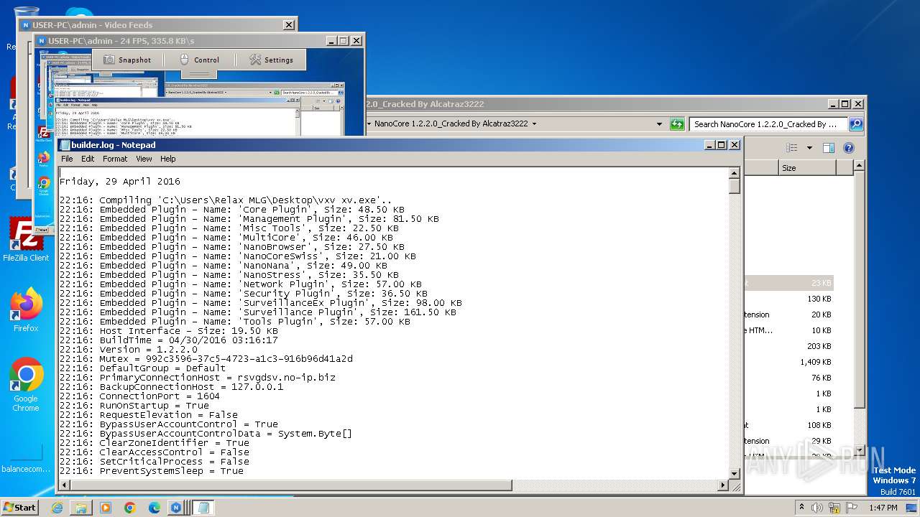Click the 'Surveillance Plugin' 161.50 KB line

258,312
